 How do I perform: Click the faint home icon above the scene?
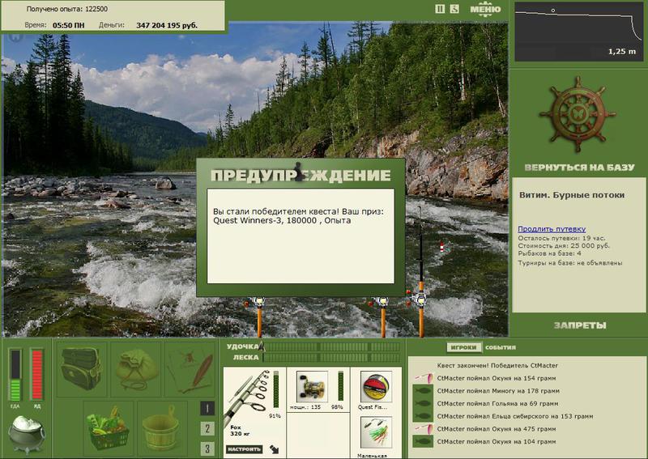click(15, 37)
